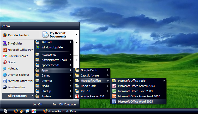Click the Start button Windows logo
This screenshot has height=114, width=198.
tap(5, 111)
